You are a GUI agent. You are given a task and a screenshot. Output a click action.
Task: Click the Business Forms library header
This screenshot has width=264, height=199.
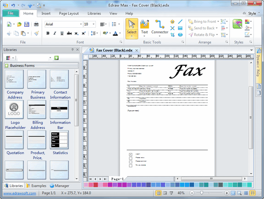[x=41, y=65]
